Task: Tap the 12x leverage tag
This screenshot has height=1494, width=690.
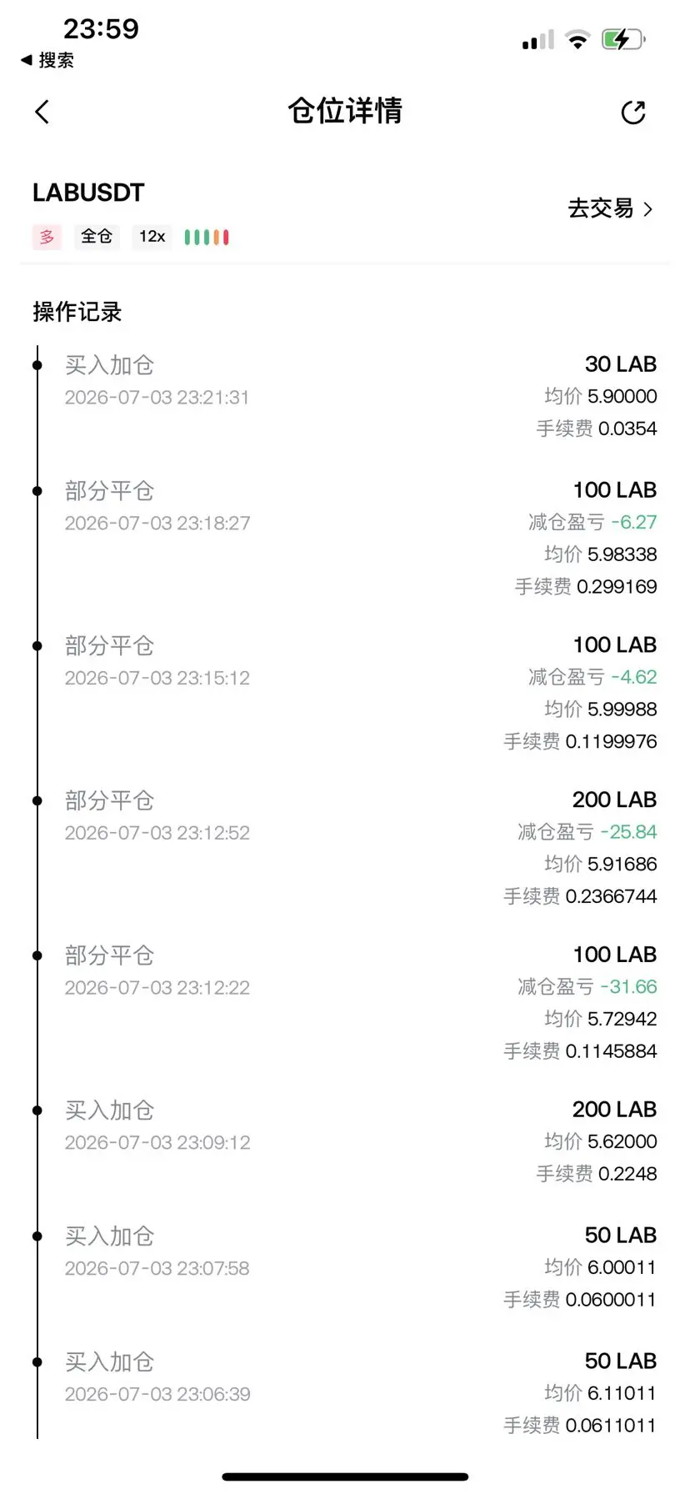Action: click(152, 237)
